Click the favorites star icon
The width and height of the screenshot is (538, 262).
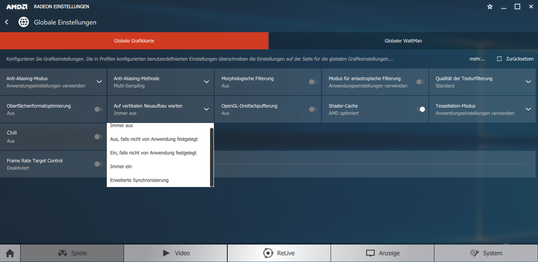[490, 7]
